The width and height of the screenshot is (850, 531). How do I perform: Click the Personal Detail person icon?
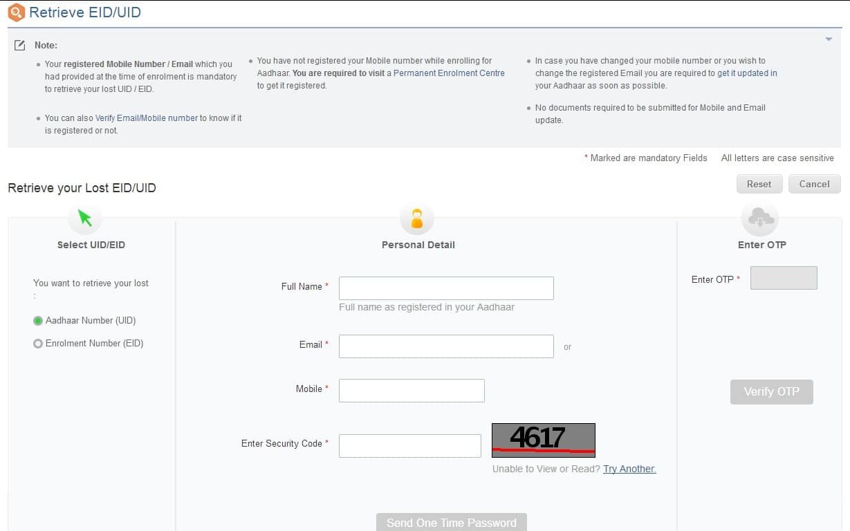pos(417,219)
